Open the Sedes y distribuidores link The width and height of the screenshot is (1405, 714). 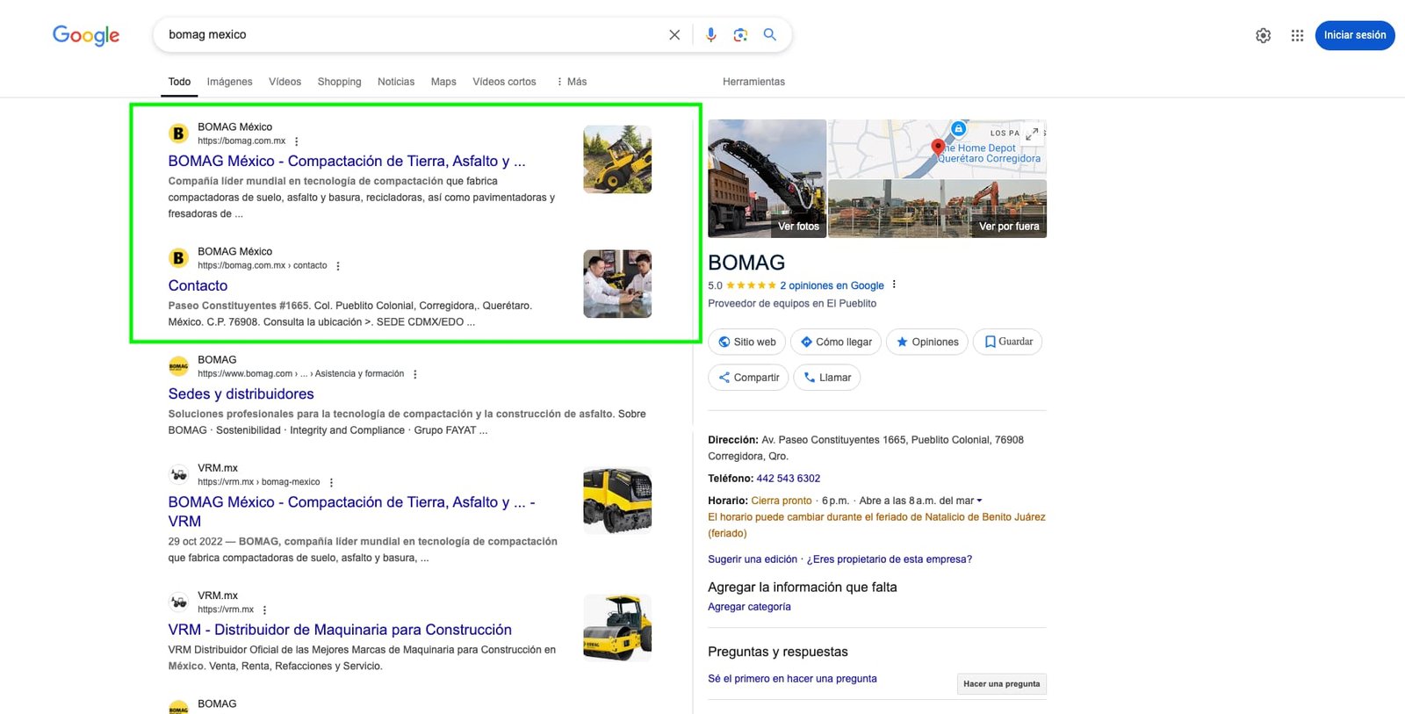point(241,394)
